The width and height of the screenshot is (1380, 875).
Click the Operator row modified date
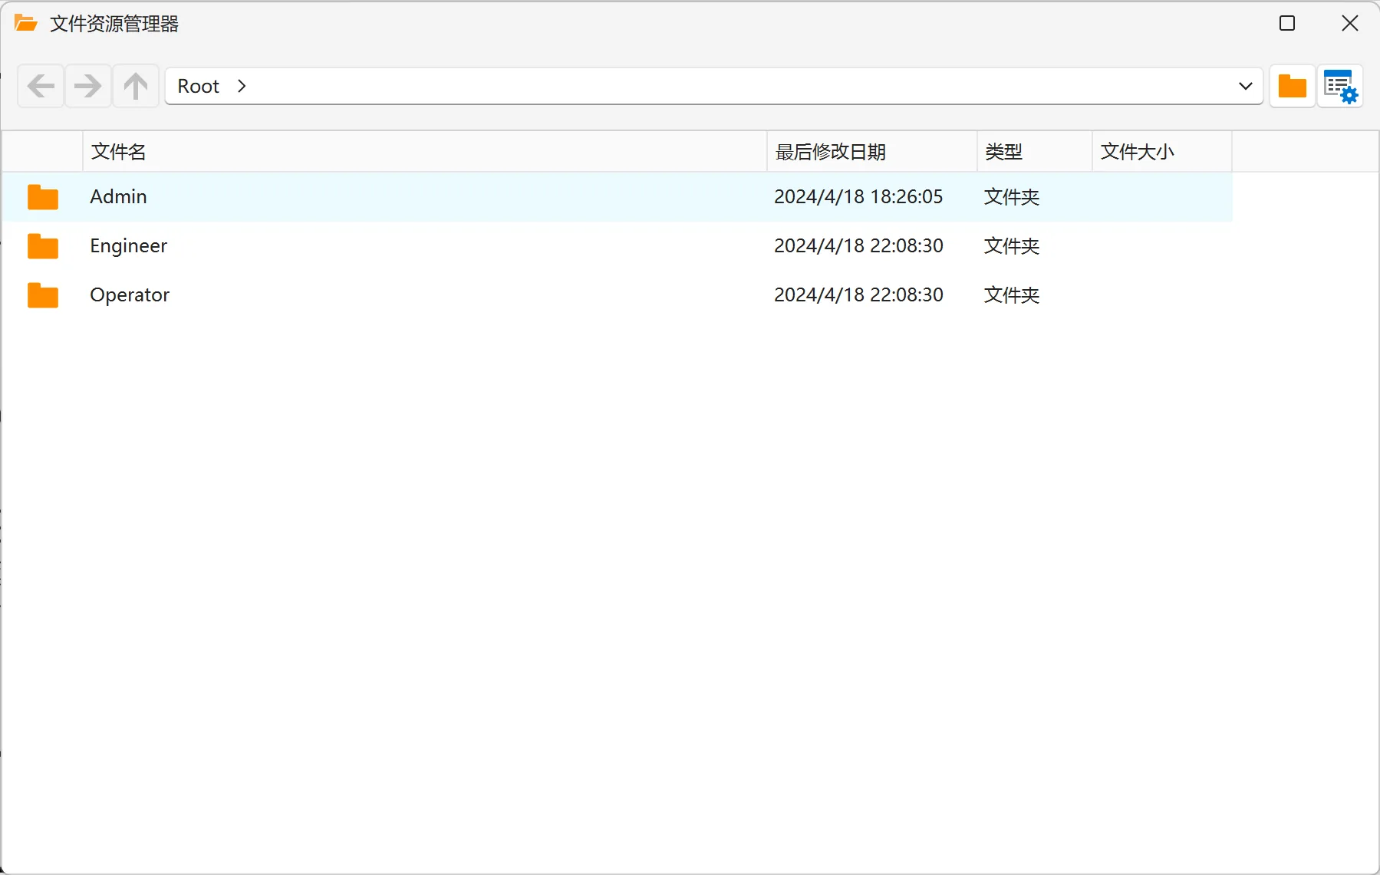pyautogui.click(x=858, y=295)
